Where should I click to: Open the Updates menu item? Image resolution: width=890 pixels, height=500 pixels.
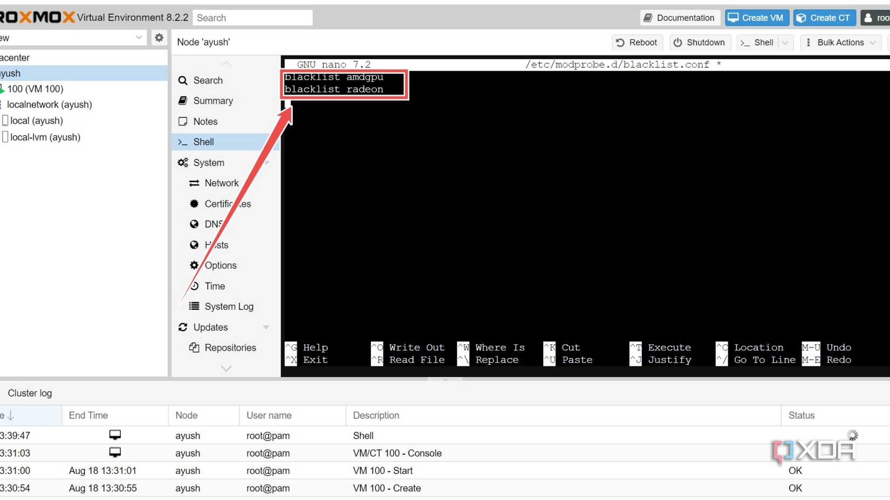(225, 327)
